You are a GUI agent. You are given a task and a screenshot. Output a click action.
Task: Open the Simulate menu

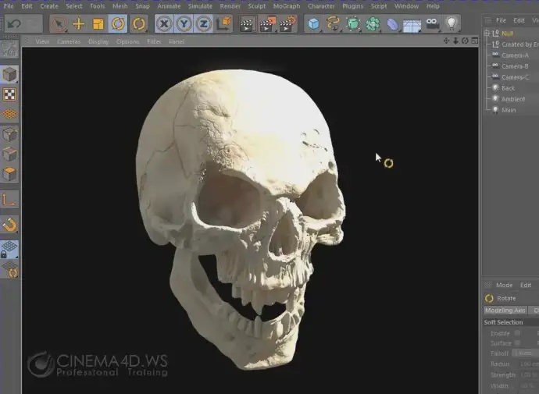[200, 6]
